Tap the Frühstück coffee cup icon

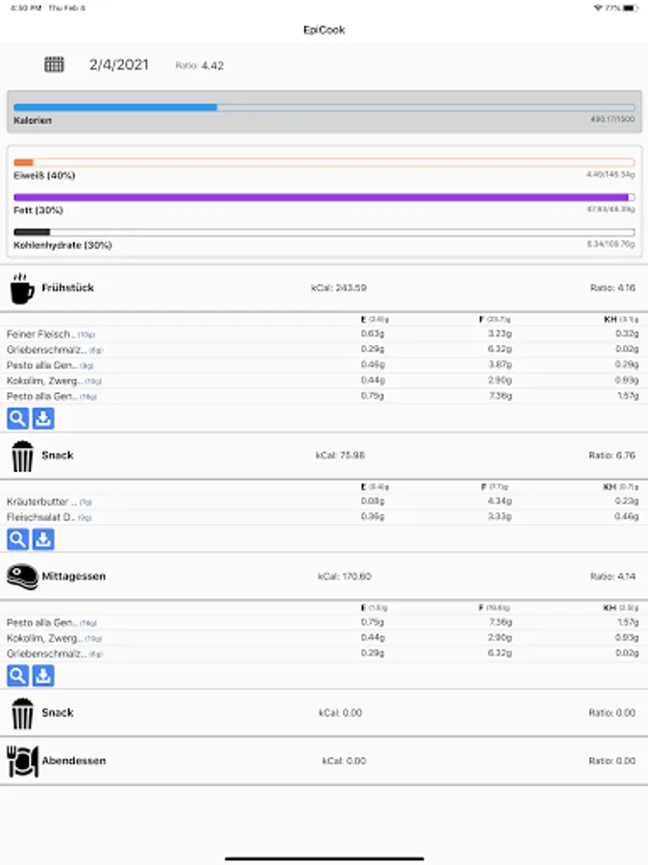(x=22, y=288)
